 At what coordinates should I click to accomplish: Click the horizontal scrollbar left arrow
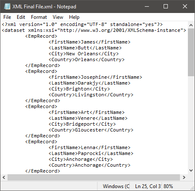pyautogui.click(x=4, y=178)
